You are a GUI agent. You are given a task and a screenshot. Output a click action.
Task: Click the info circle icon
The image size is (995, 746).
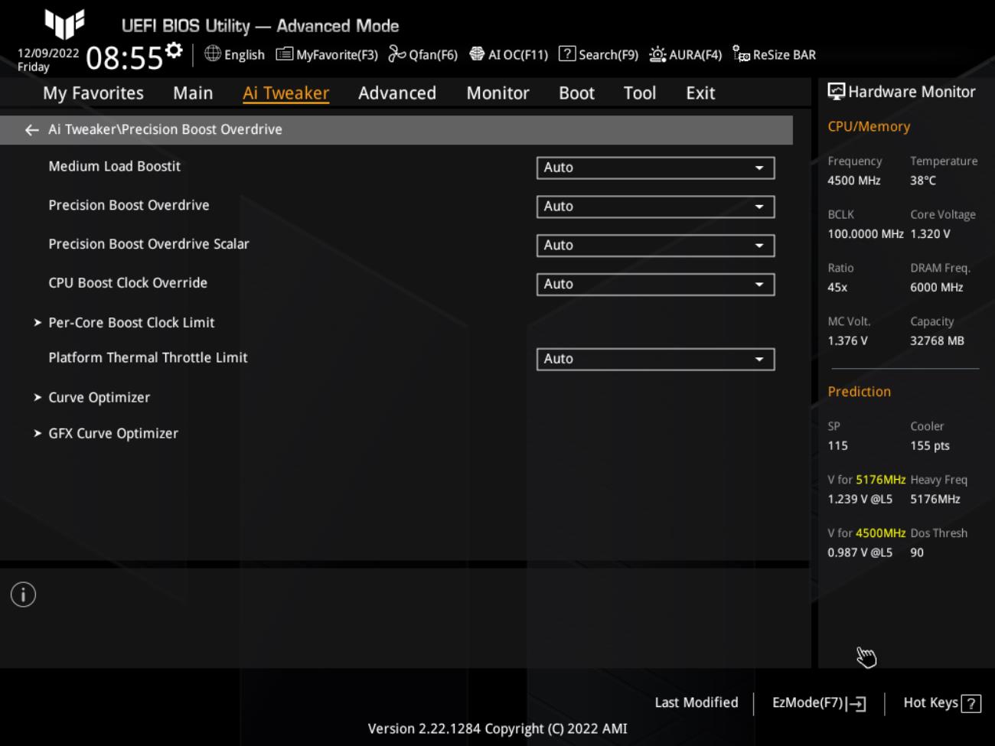tap(23, 595)
